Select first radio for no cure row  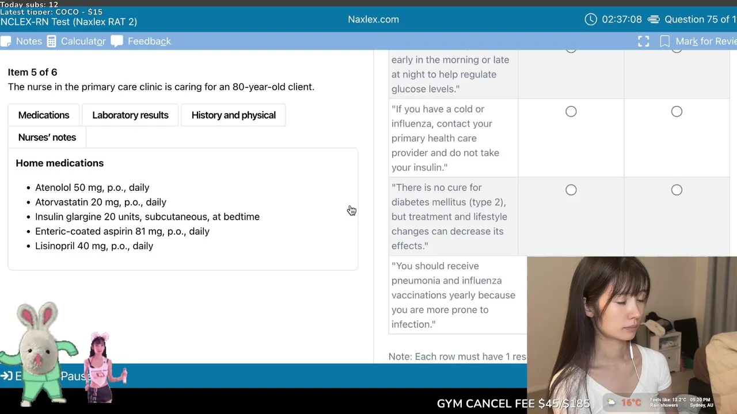571,190
